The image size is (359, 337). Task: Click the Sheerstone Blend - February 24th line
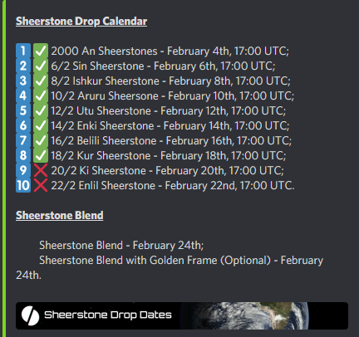pos(121,246)
